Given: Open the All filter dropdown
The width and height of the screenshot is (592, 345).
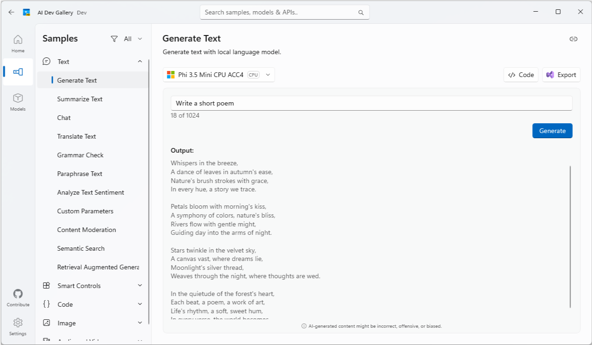Looking at the screenshot, I should coord(127,39).
